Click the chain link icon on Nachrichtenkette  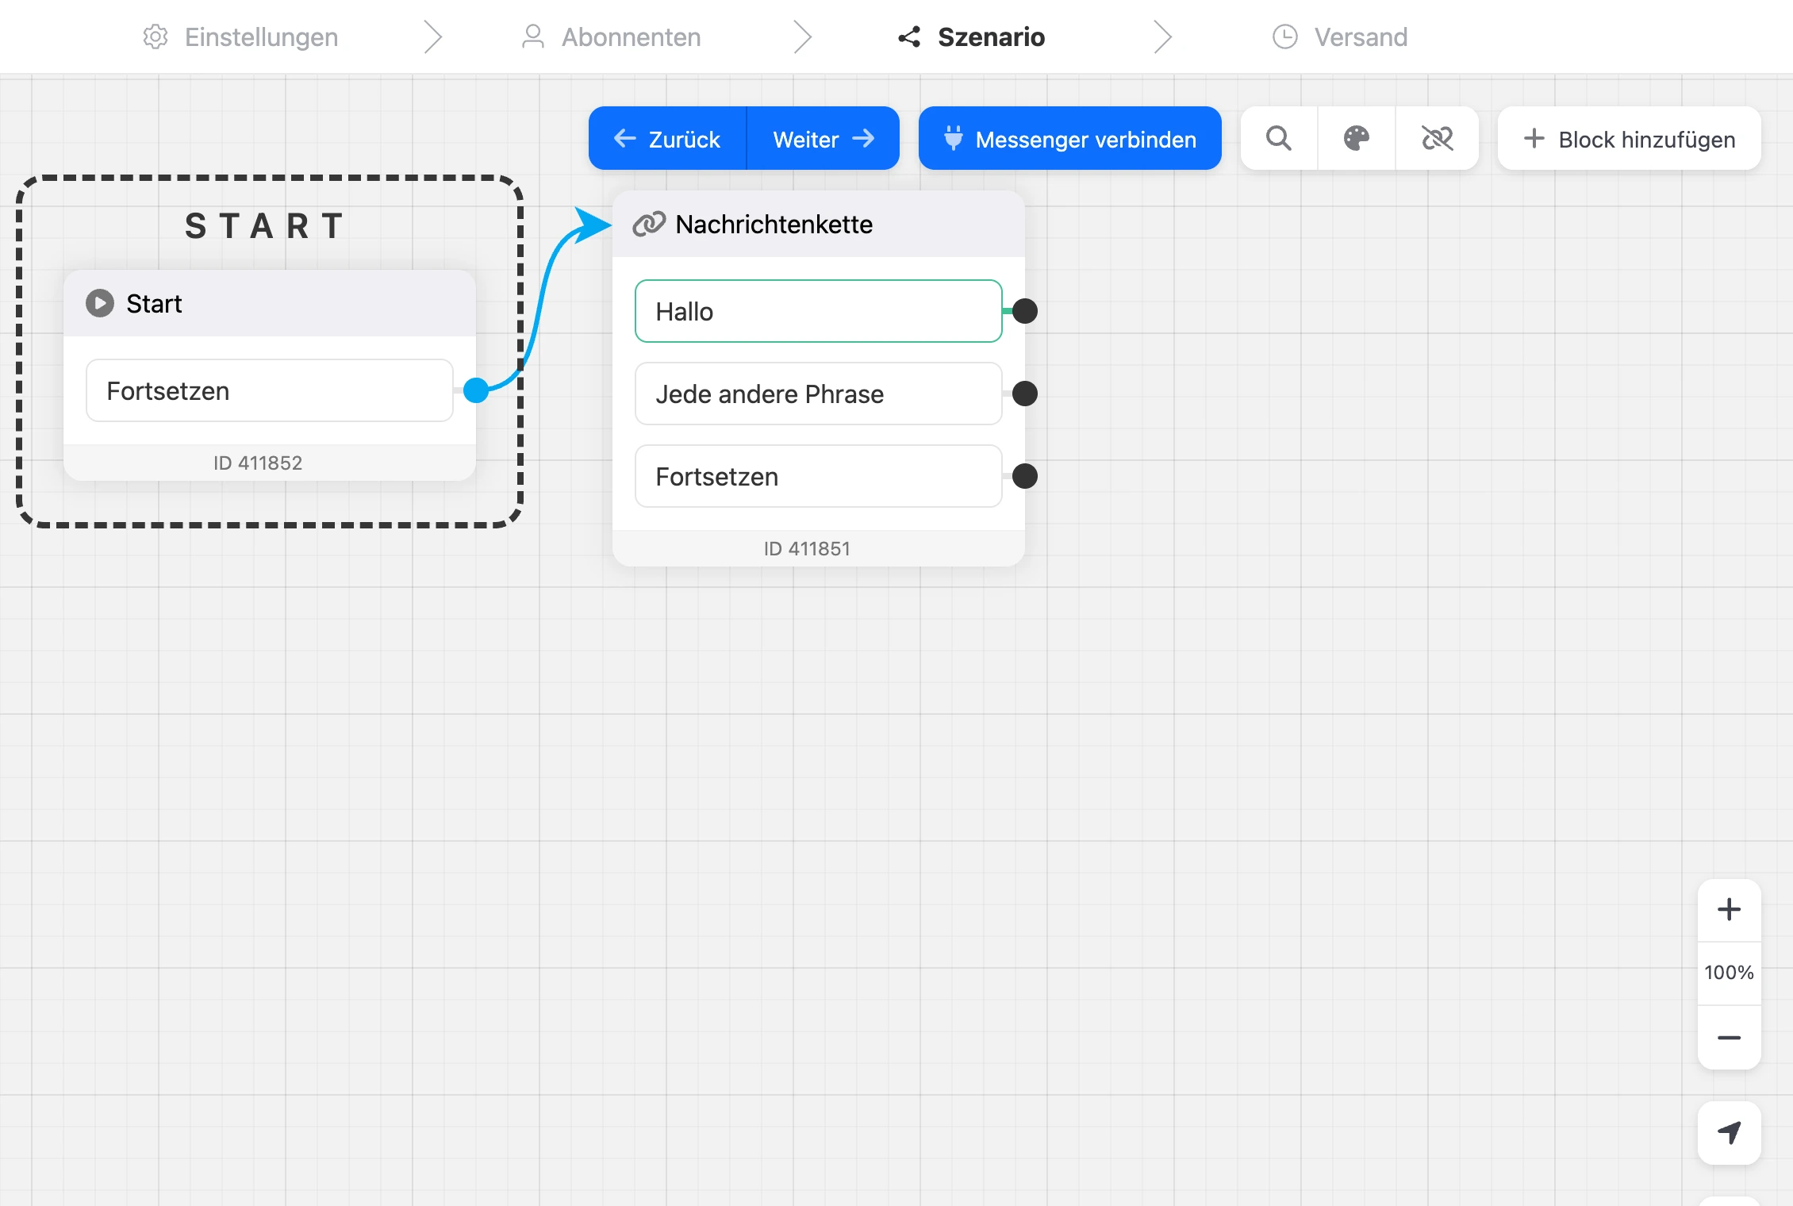coord(649,225)
